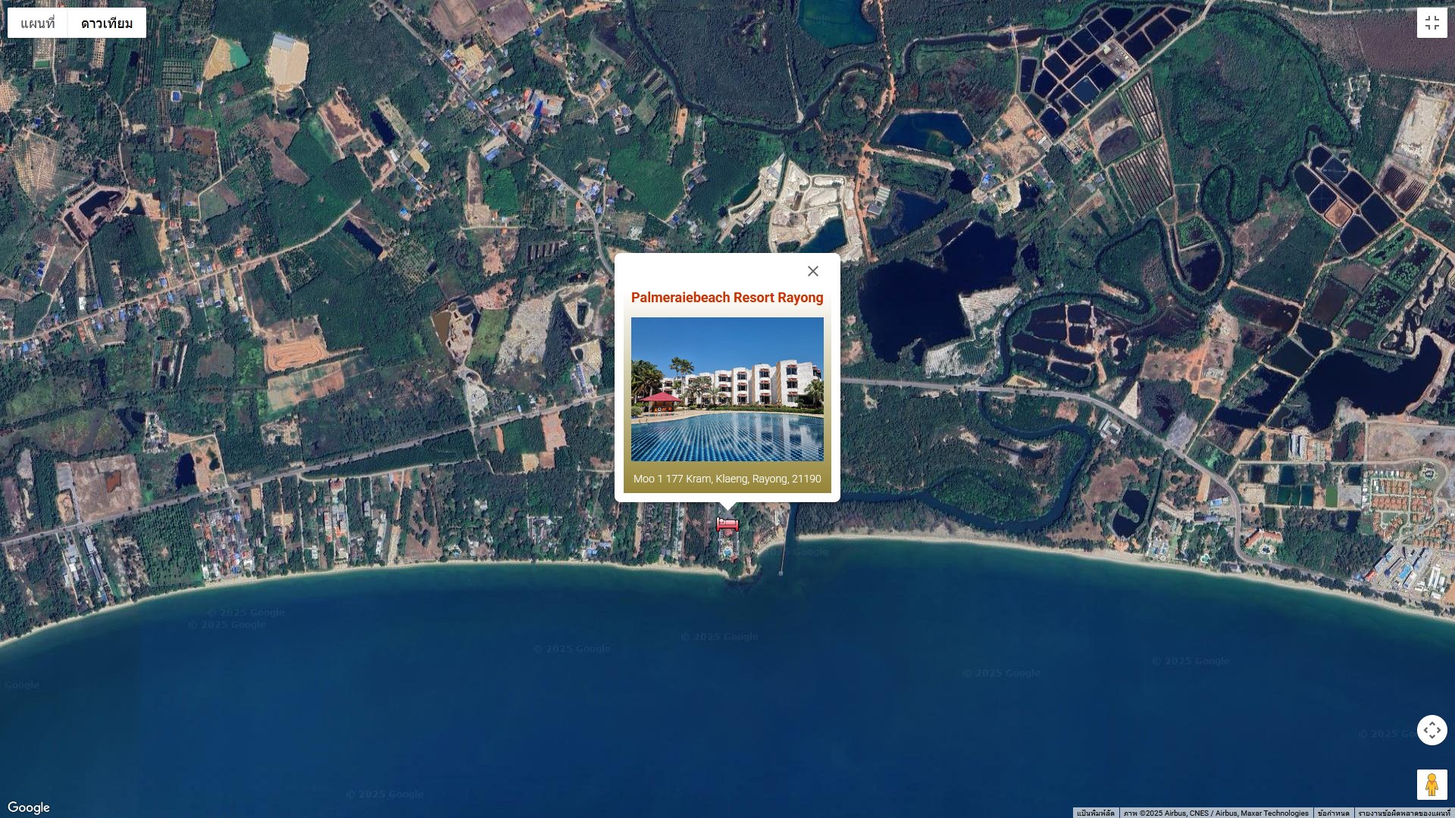Viewport: 1455px width, 818px height.
Task: Open ข้อกำหนด terms link
Action: (x=1333, y=813)
